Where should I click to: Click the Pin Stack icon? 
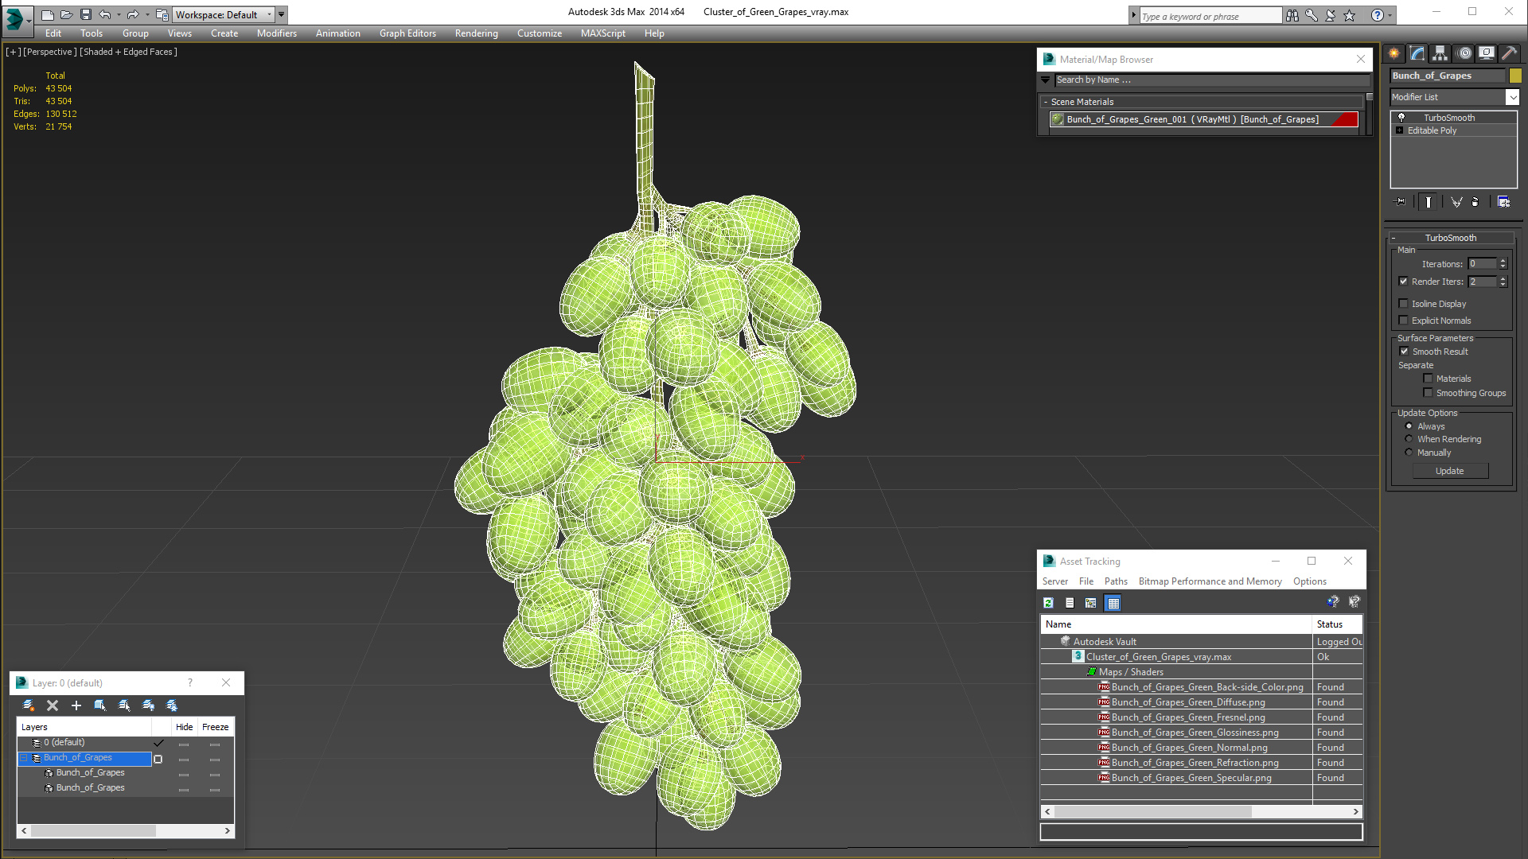1401,202
